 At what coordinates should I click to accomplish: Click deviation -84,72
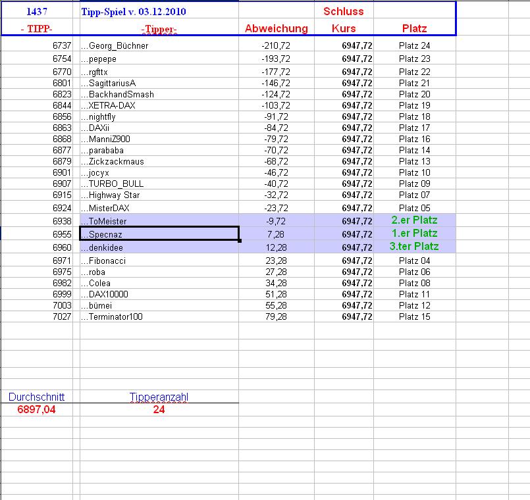pyautogui.click(x=276, y=128)
